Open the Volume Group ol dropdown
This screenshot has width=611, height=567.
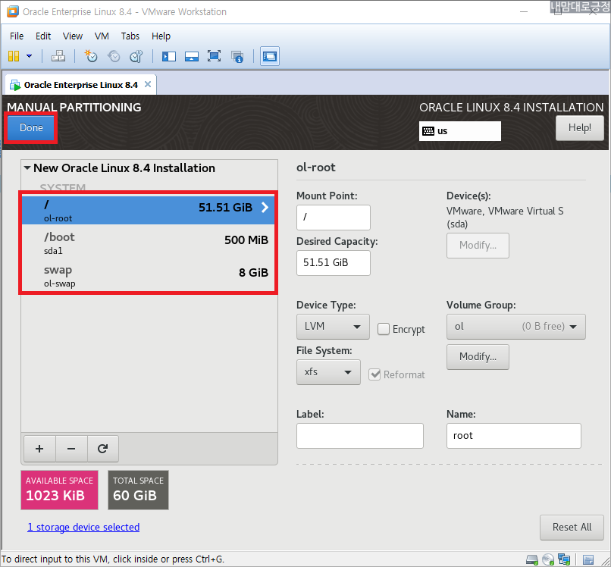click(516, 327)
